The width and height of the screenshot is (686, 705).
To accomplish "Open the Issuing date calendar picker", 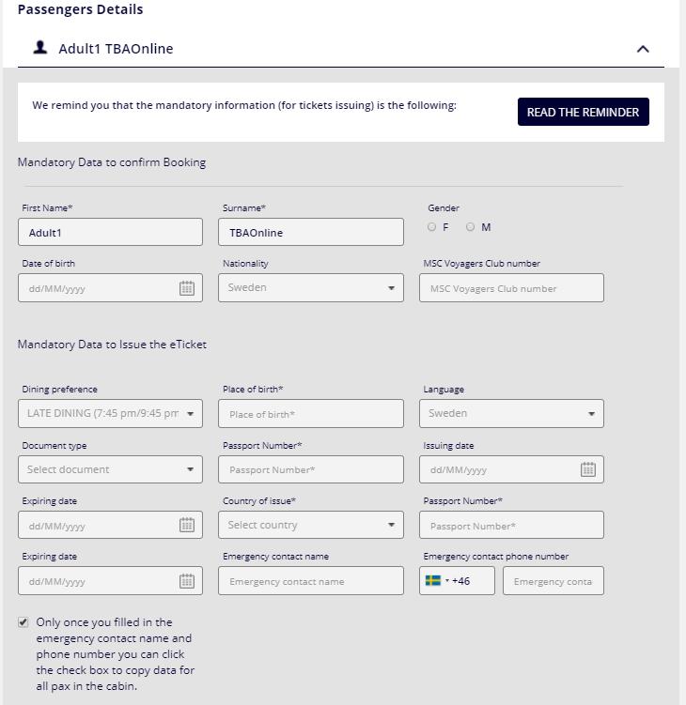I will coord(588,469).
